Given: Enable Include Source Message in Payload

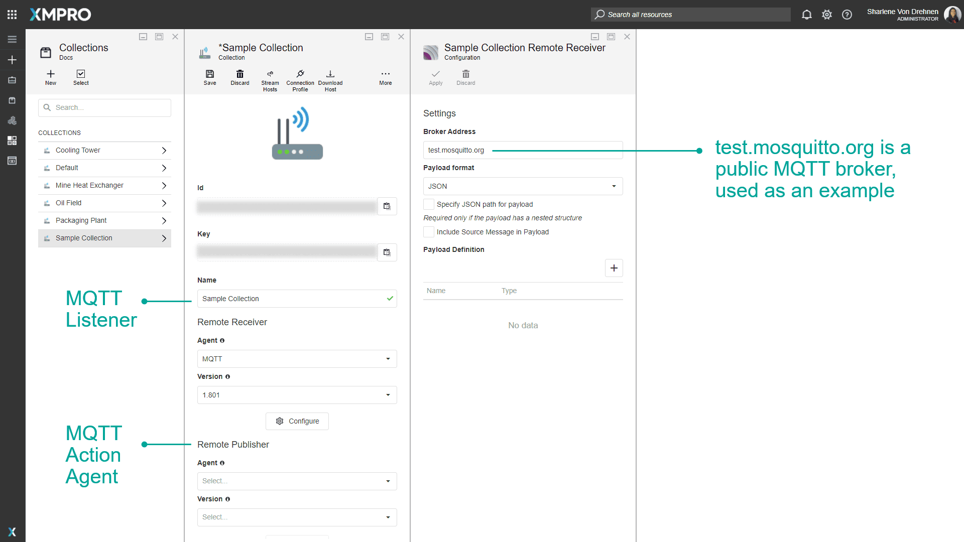Looking at the screenshot, I should tap(428, 232).
